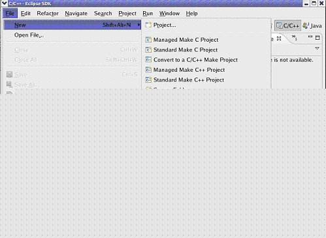
Task: Open the File menu
Action: 10,14
